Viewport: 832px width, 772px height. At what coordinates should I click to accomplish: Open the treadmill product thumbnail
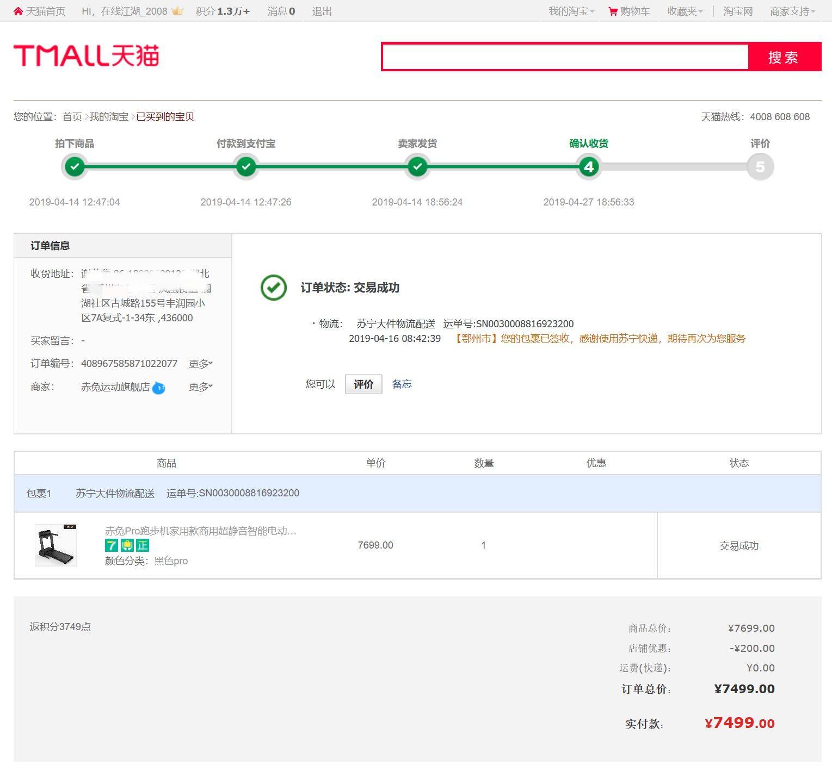(56, 545)
